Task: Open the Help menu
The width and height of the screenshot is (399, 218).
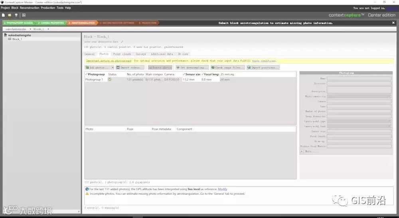Action: [x=68, y=8]
